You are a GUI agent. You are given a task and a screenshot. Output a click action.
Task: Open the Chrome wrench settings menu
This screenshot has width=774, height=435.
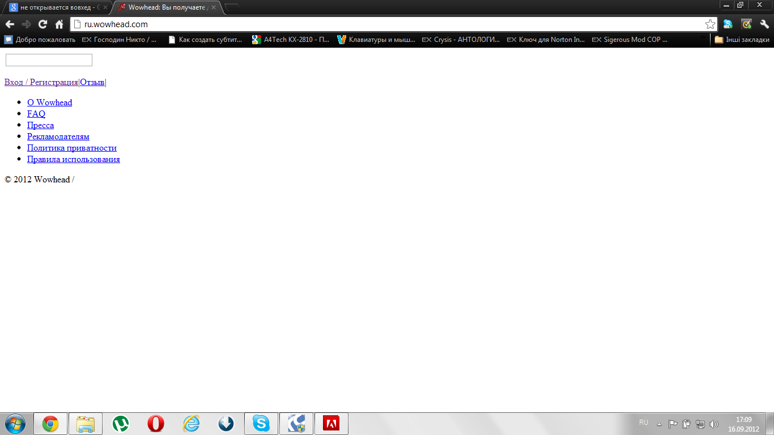pyautogui.click(x=764, y=24)
